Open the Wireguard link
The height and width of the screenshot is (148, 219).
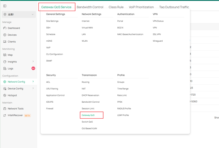click(x=158, y=41)
